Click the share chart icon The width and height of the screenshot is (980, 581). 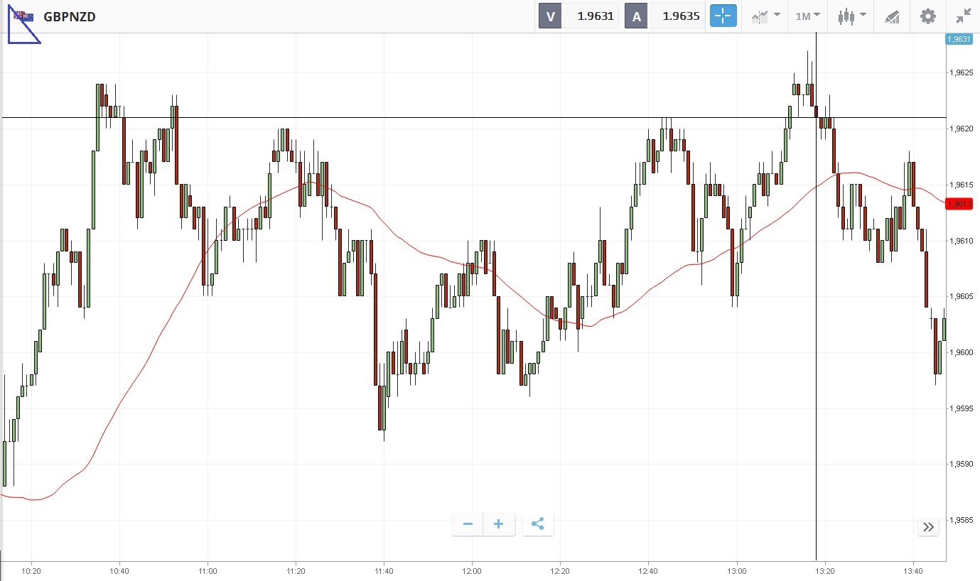tap(538, 524)
